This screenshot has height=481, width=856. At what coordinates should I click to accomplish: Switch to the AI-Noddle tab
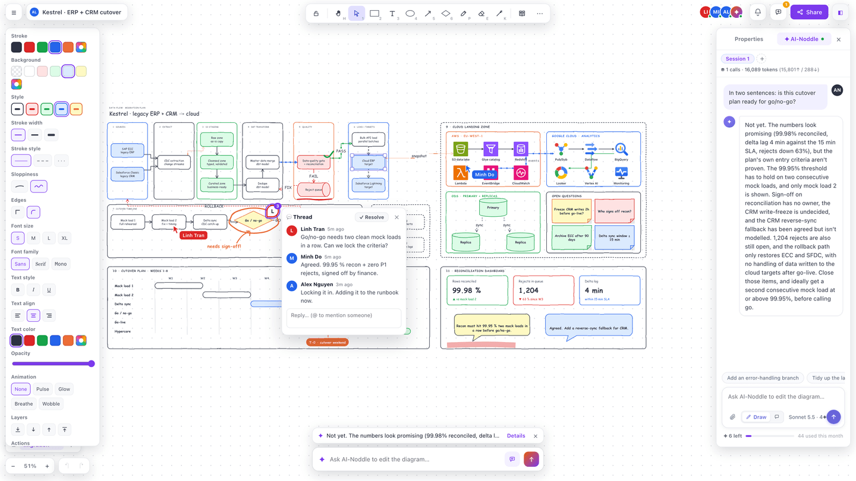point(804,39)
